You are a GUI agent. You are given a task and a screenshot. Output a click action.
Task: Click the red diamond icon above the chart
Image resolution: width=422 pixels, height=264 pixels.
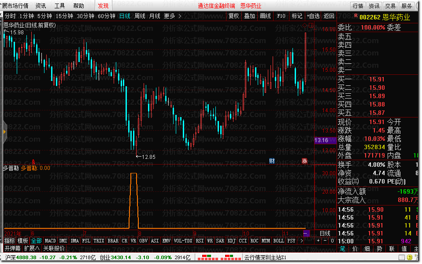click(x=305, y=25)
